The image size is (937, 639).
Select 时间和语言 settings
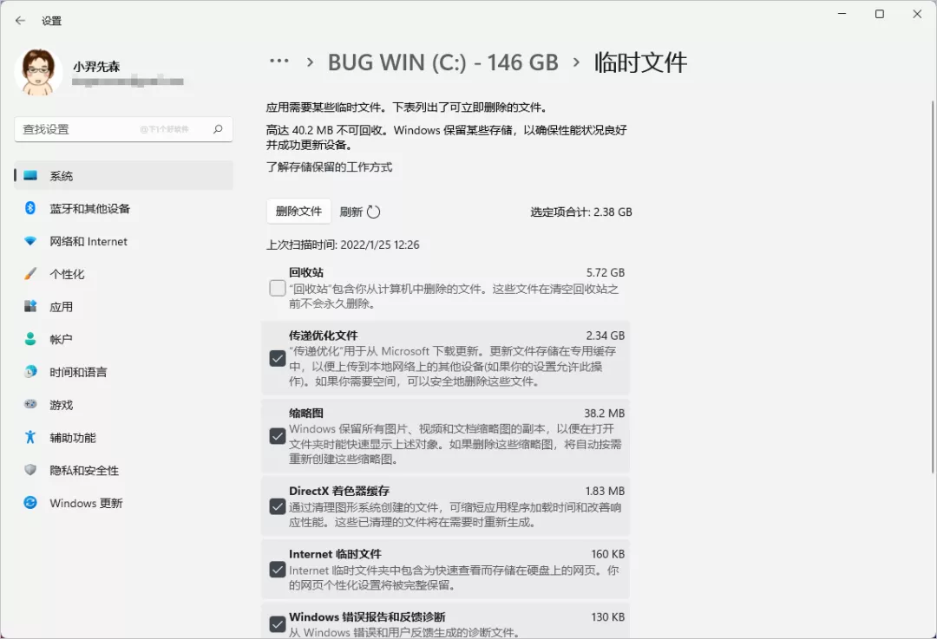pyautogui.click(x=76, y=371)
